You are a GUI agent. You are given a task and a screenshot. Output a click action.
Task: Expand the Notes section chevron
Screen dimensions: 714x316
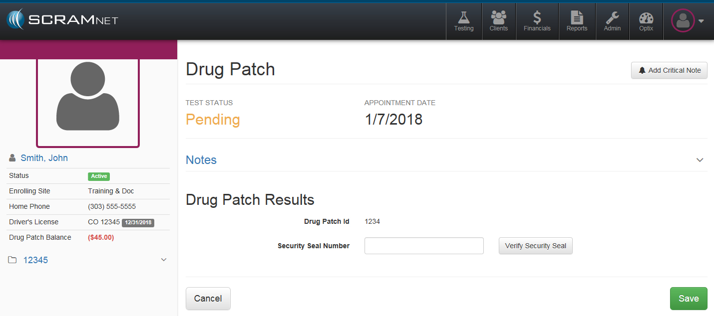700,160
